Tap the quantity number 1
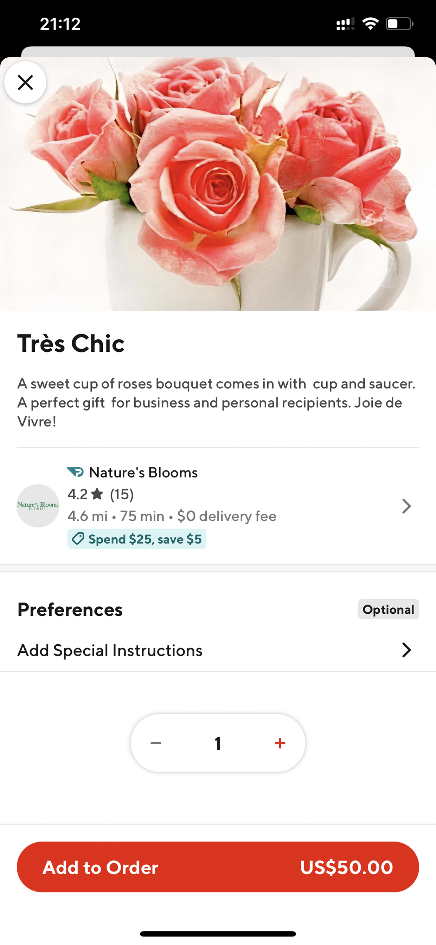Image resolution: width=436 pixels, height=945 pixels. (218, 744)
